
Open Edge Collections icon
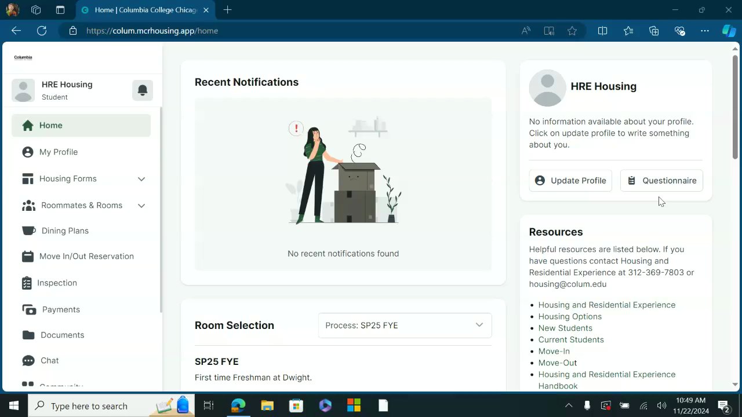coord(654,31)
